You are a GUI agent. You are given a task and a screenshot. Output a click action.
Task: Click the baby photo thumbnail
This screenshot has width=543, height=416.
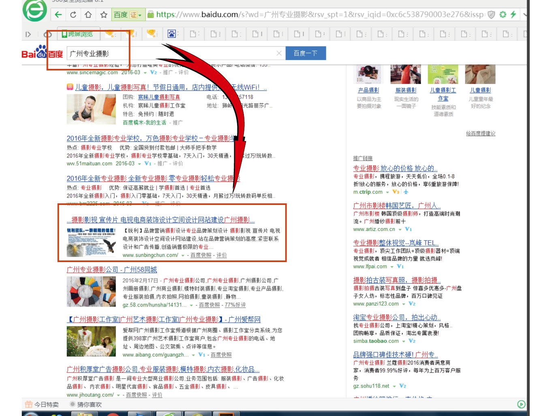pos(91,109)
